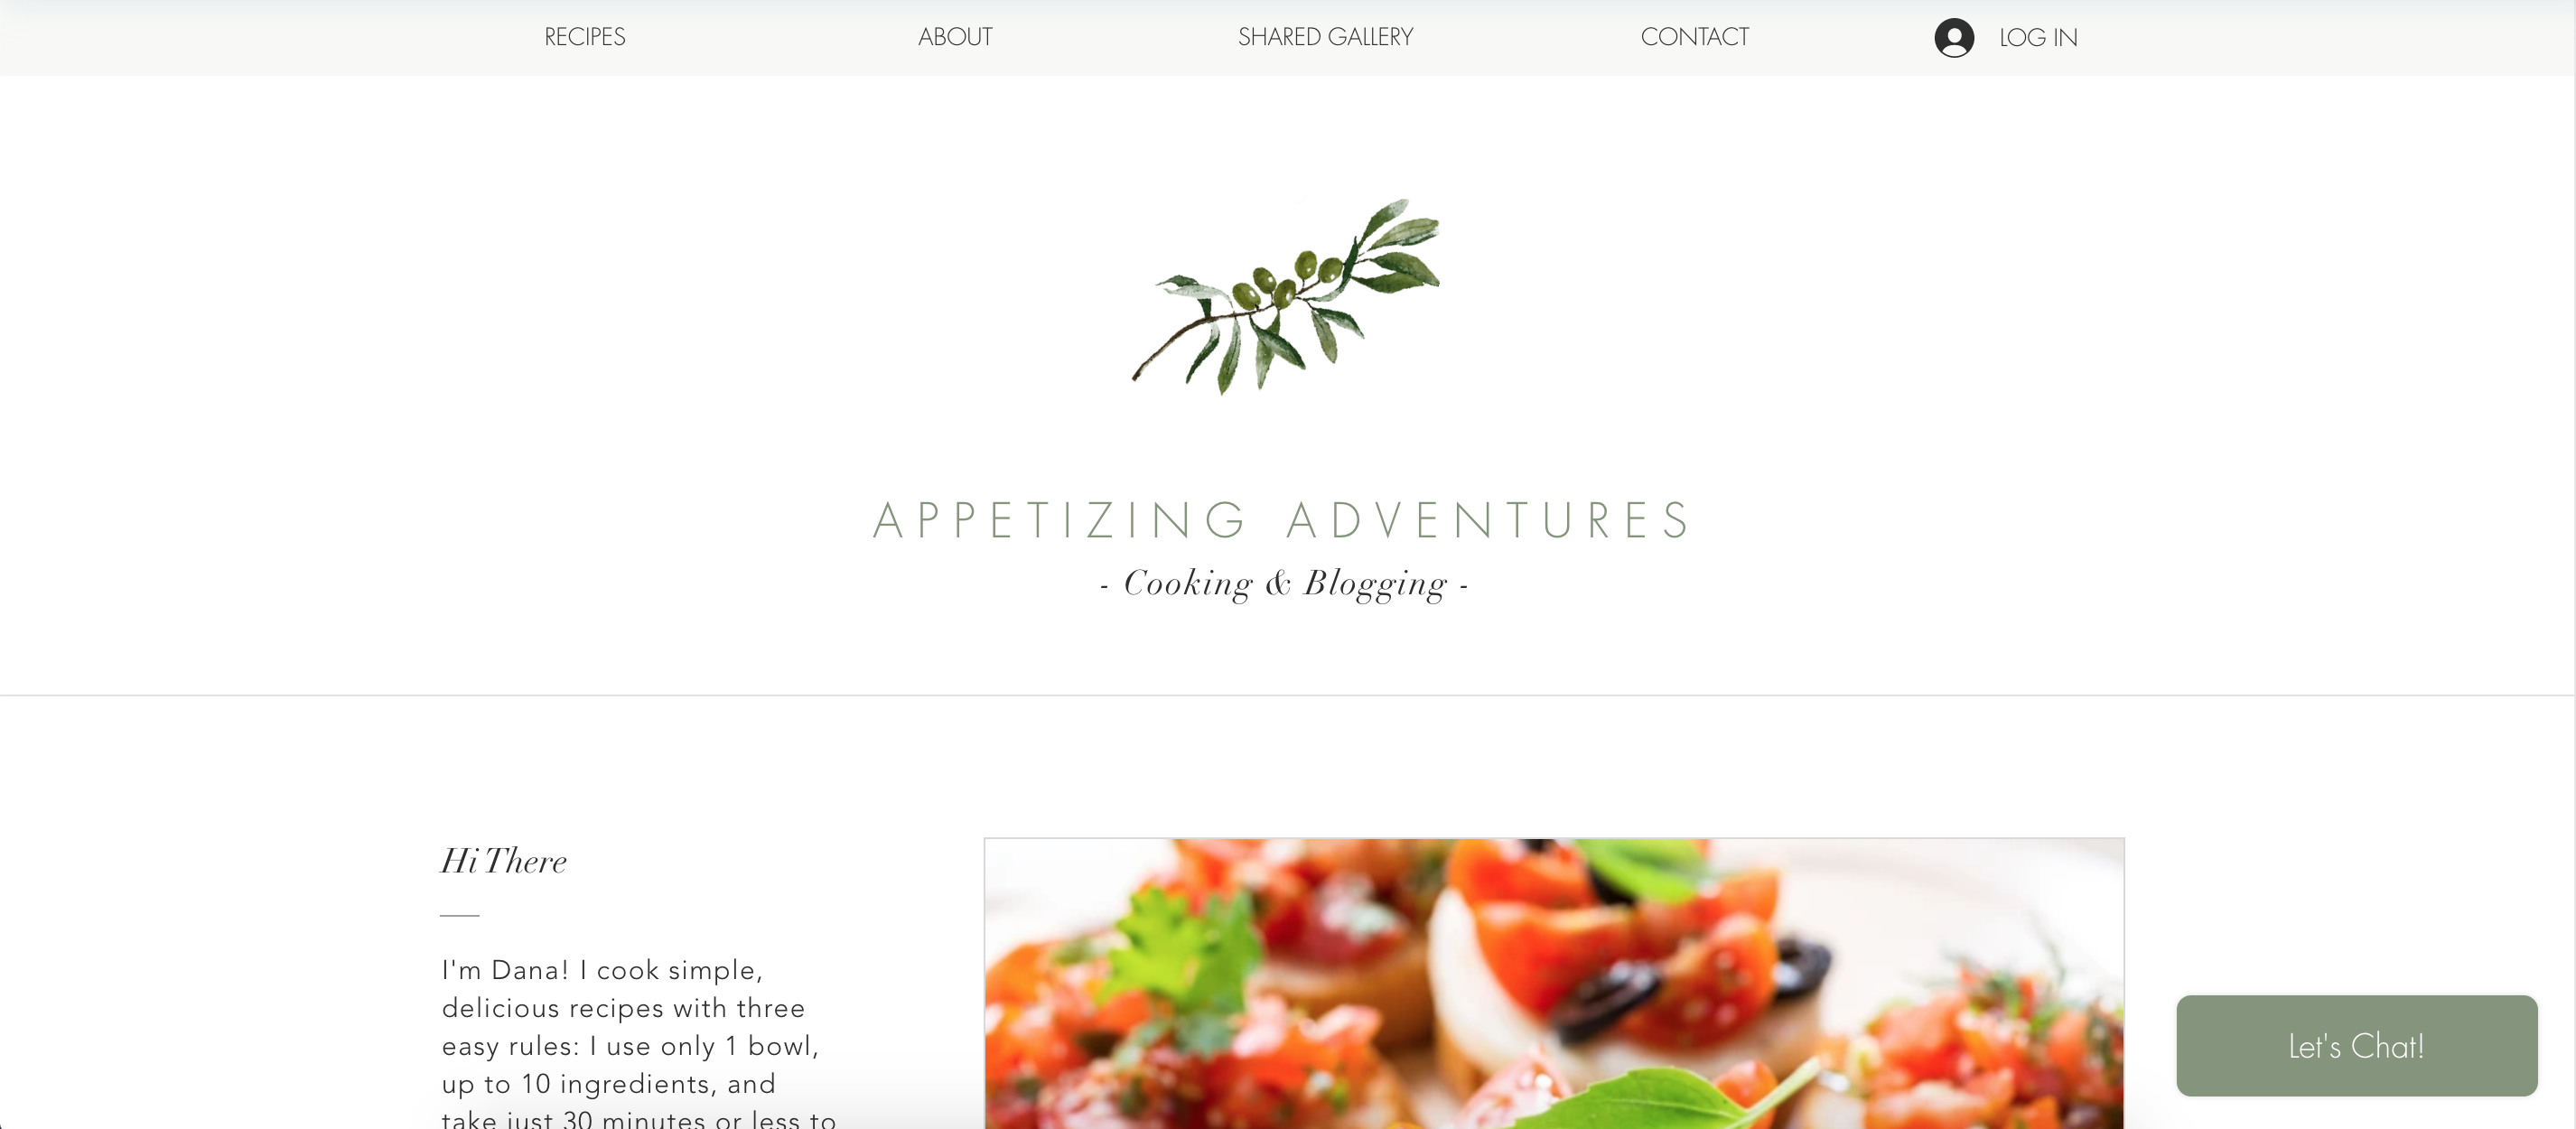
Task: Click the user avatar icon beside Log In
Action: tap(1953, 38)
